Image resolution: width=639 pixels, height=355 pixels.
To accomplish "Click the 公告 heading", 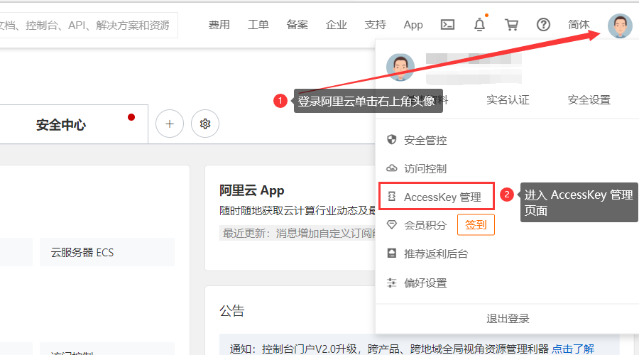I will tap(232, 311).
